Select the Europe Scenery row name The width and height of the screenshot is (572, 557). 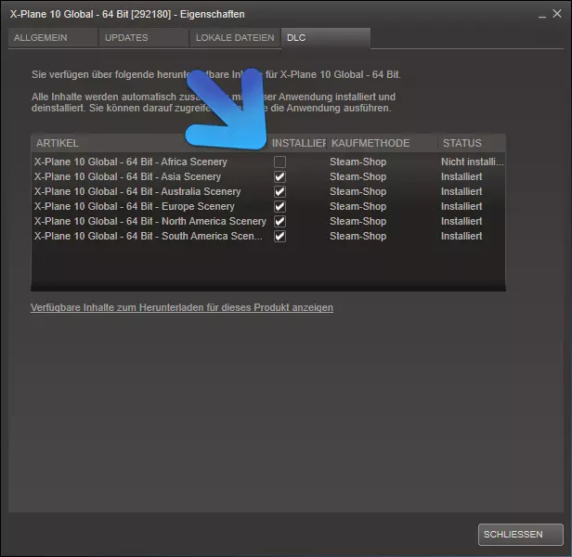point(135,206)
